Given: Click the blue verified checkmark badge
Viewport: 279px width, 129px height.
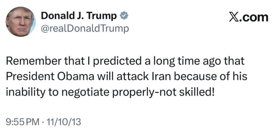Looking at the screenshot, I should coord(123,16).
